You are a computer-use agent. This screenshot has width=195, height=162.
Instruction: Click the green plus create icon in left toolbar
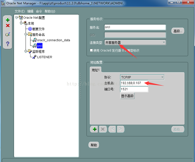[x=8, y=20]
